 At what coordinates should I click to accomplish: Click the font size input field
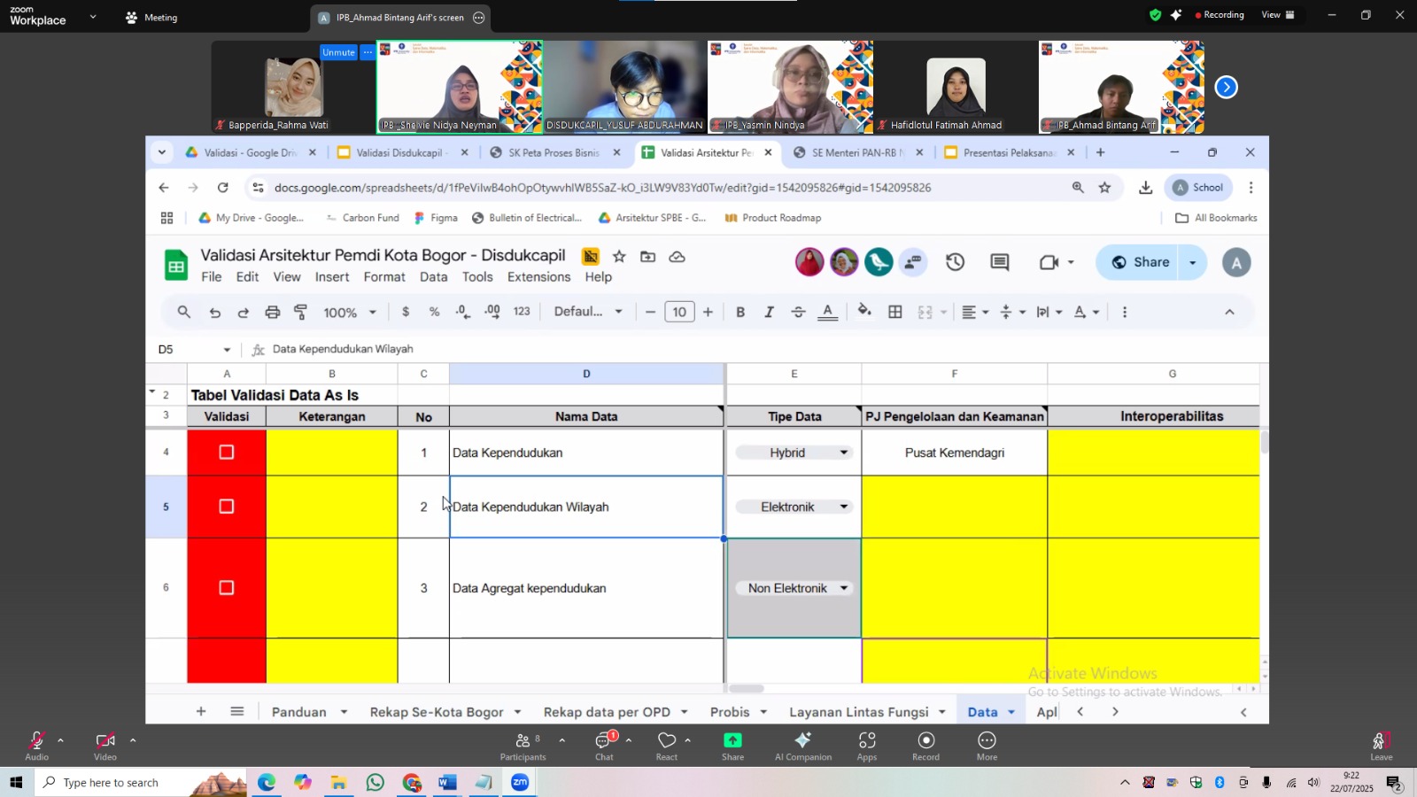pos(679,312)
